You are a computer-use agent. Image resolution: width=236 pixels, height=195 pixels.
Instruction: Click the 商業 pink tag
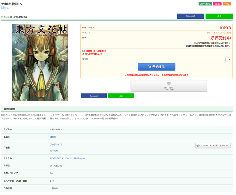point(217,4)
